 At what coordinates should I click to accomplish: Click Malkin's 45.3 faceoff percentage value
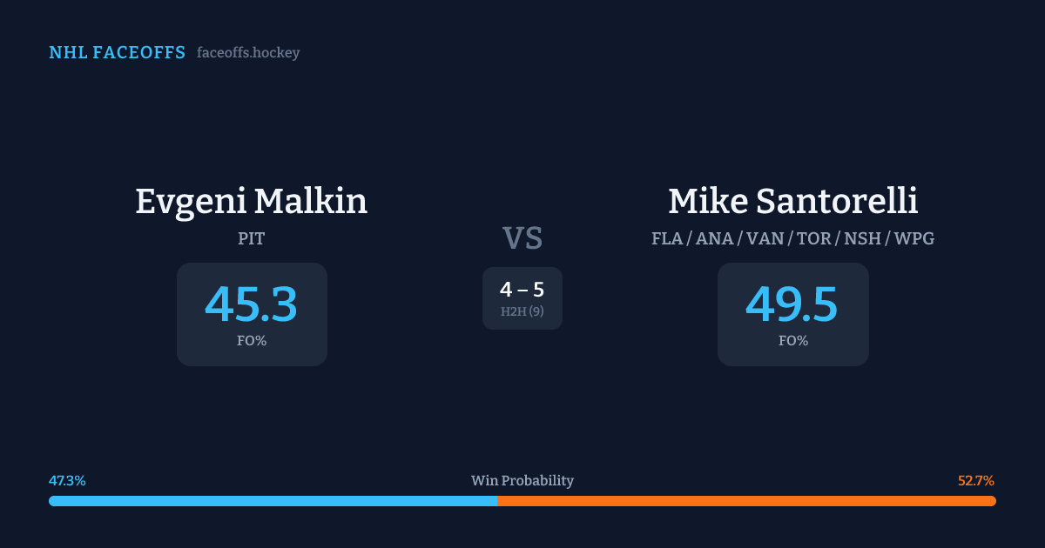252,304
